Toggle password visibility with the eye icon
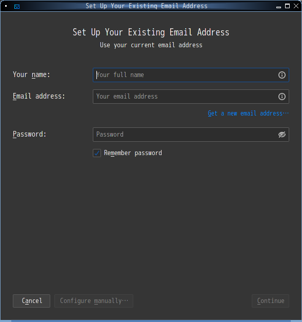This screenshot has width=302, height=322. 282,135
